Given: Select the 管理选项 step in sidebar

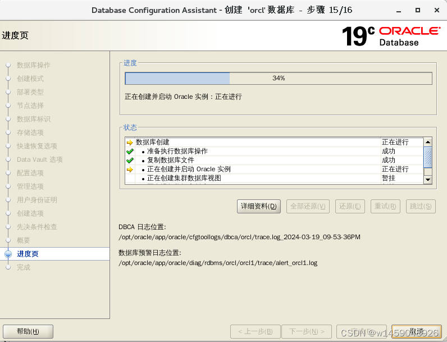Looking at the screenshot, I should pyautogui.click(x=30, y=186).
